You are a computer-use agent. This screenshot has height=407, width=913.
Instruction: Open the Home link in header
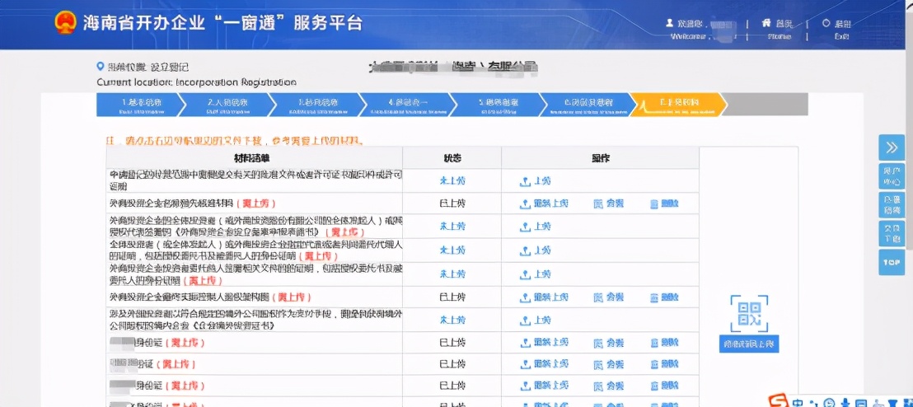[778, 29]
